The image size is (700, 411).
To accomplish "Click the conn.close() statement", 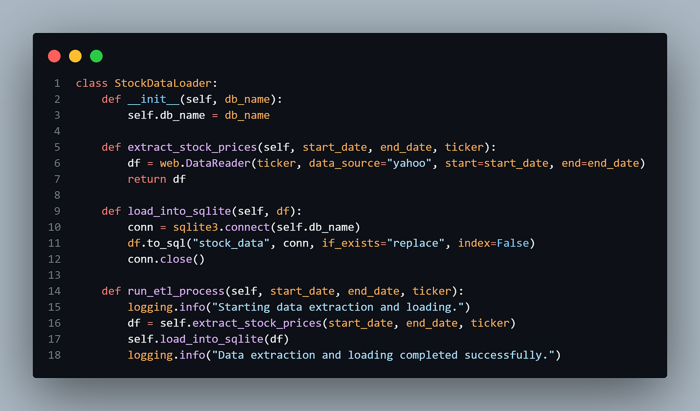I will click(166, 258).
